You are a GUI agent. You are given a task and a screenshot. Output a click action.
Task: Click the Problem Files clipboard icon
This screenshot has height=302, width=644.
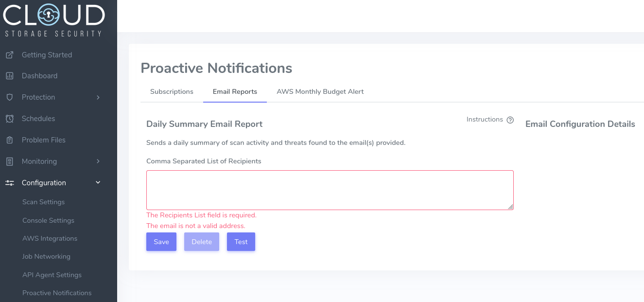[x=9, y=140]
